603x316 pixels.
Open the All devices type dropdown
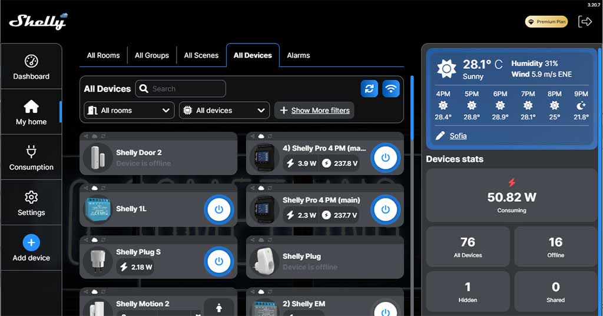click(224, 110)
